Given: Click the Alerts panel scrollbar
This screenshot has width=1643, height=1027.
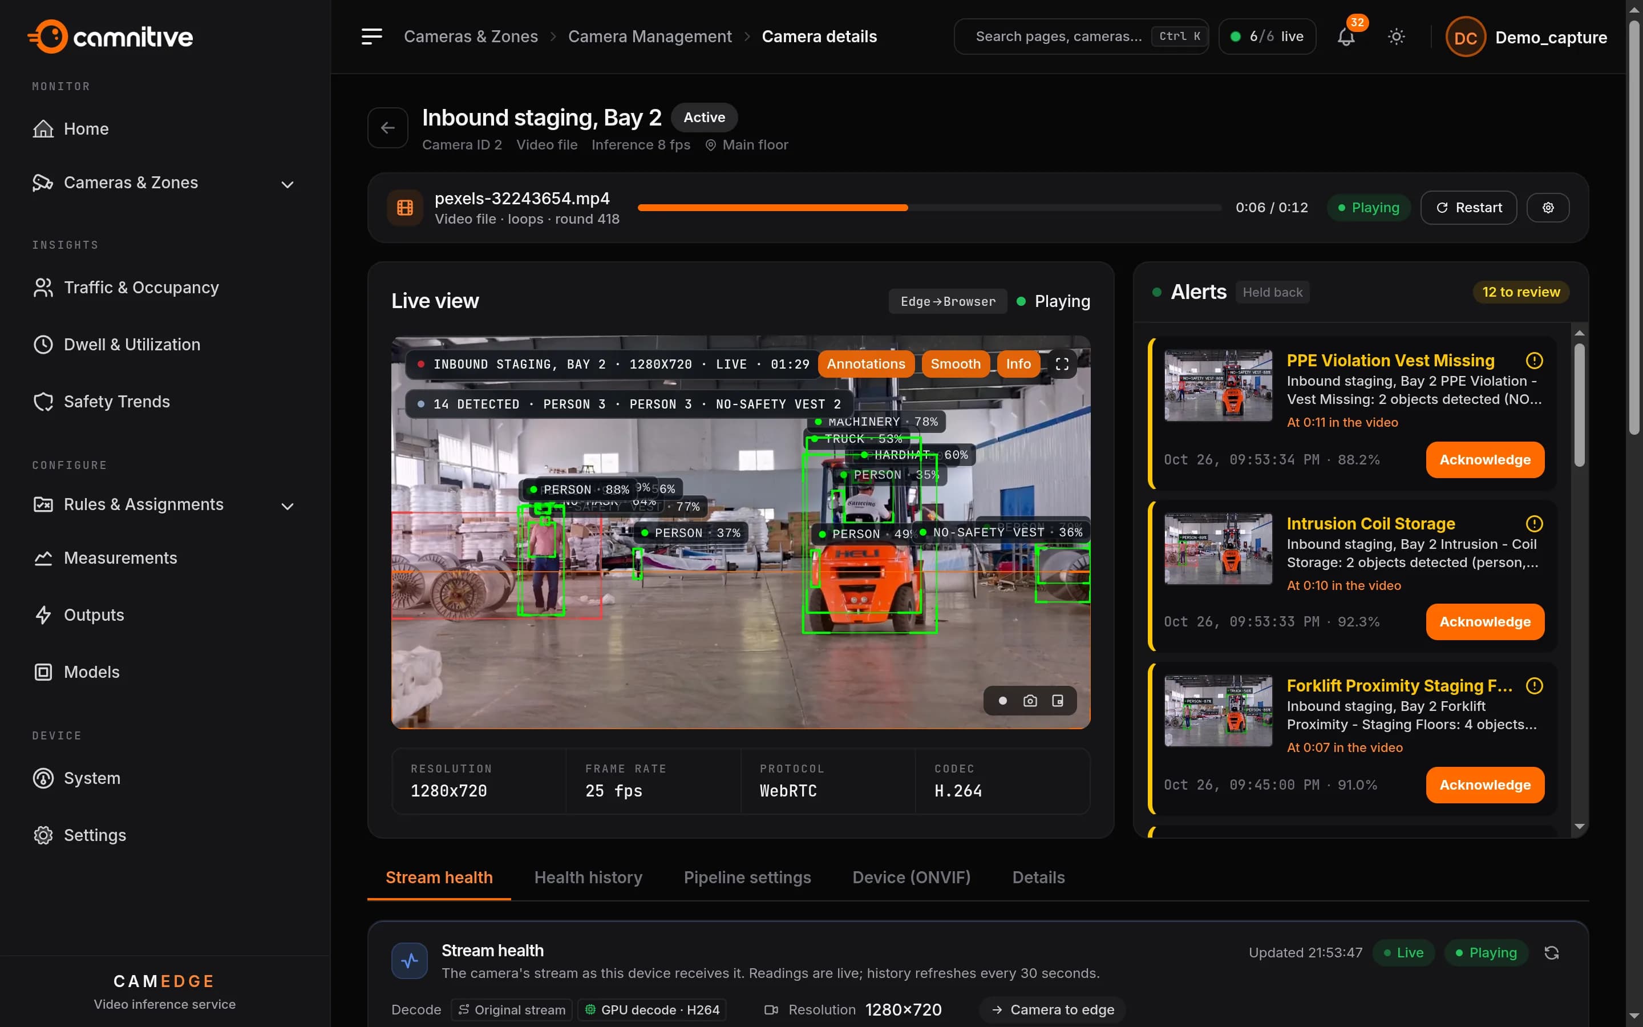Looking at the screenshot, I should tap(1579, 405).
